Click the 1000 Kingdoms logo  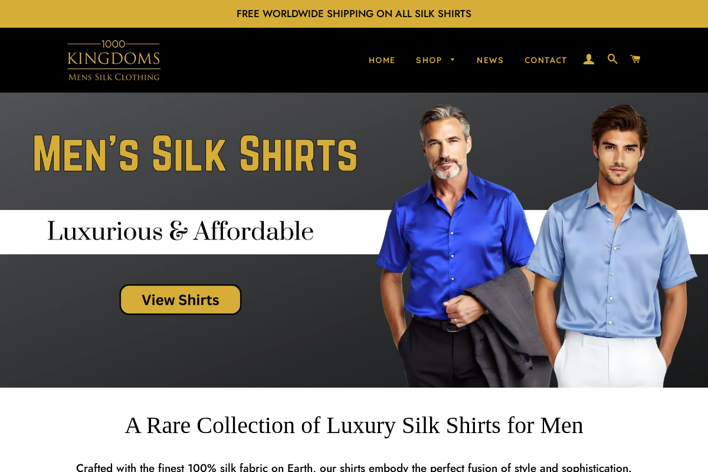113,60
